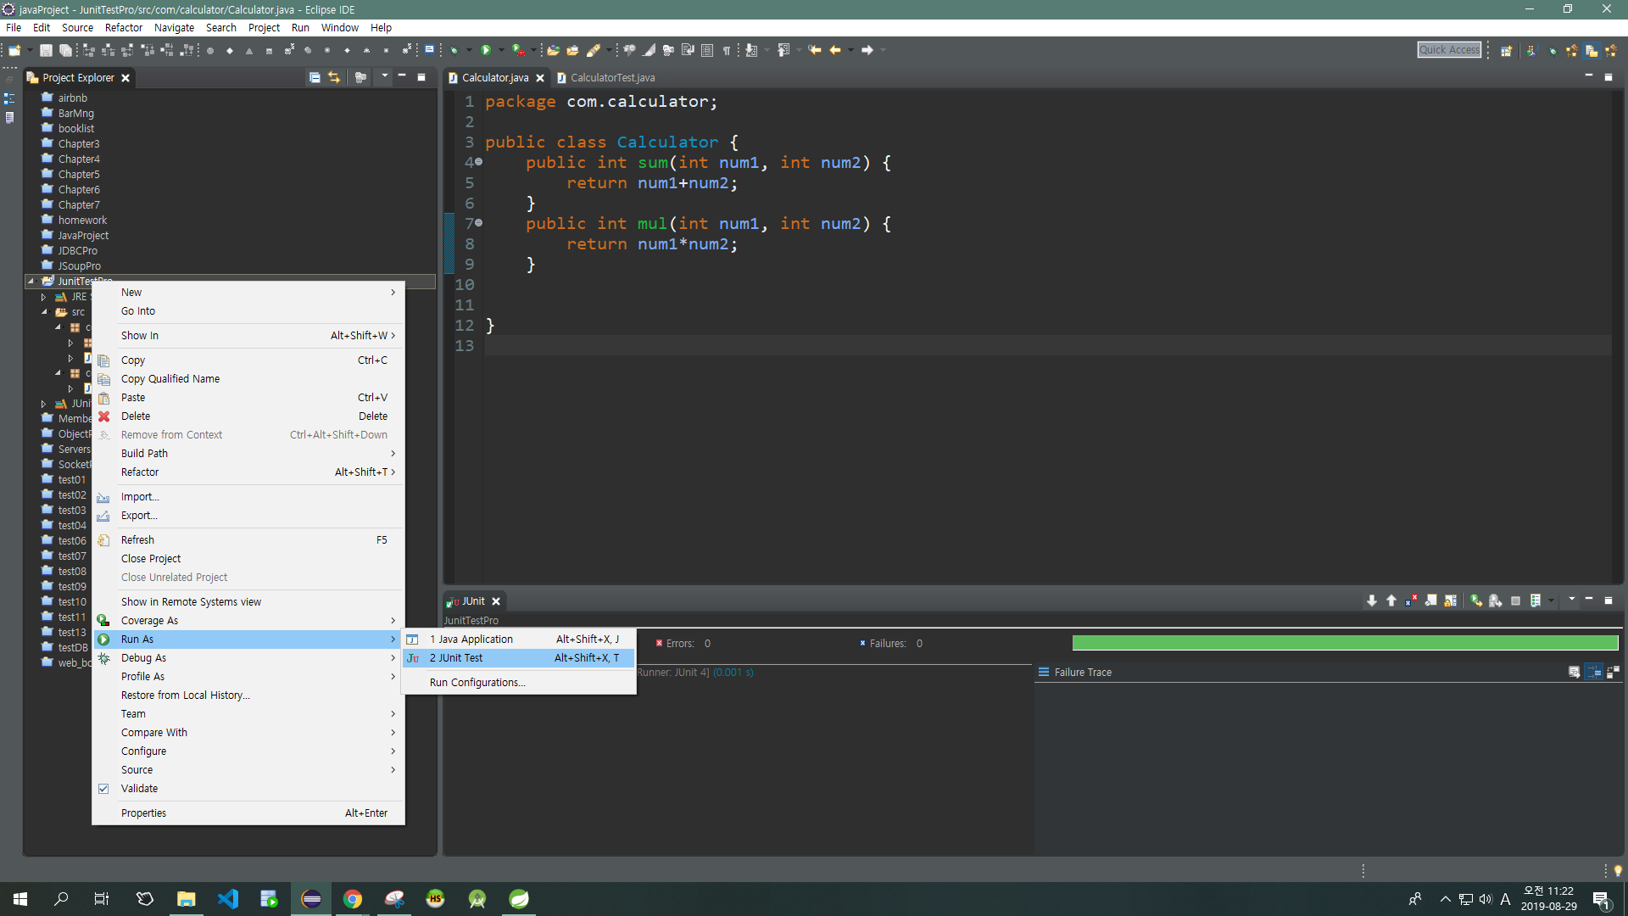Toggle Filter Stack Trace button
The height and width of the screenshot is (916, 1628).
(x=1594, y=672)
